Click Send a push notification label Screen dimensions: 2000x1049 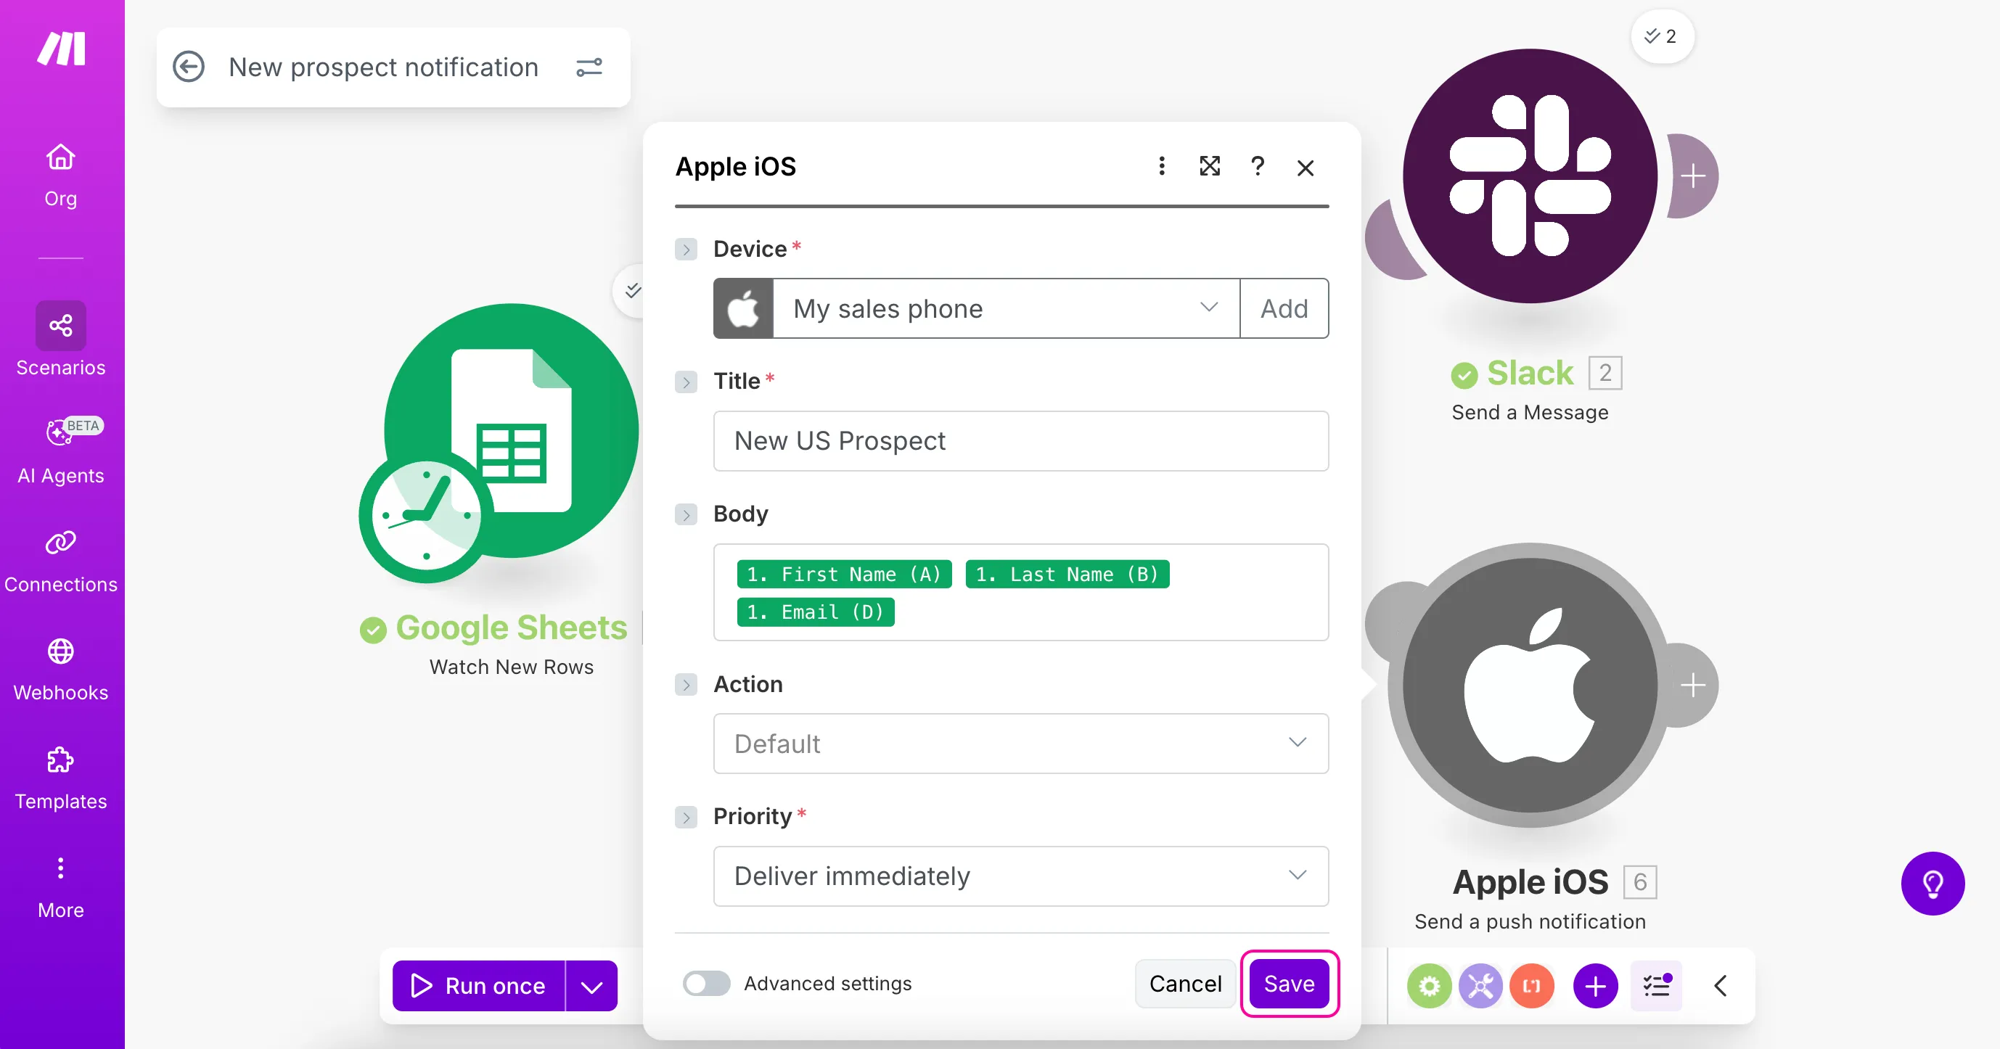click(1530, 921)
